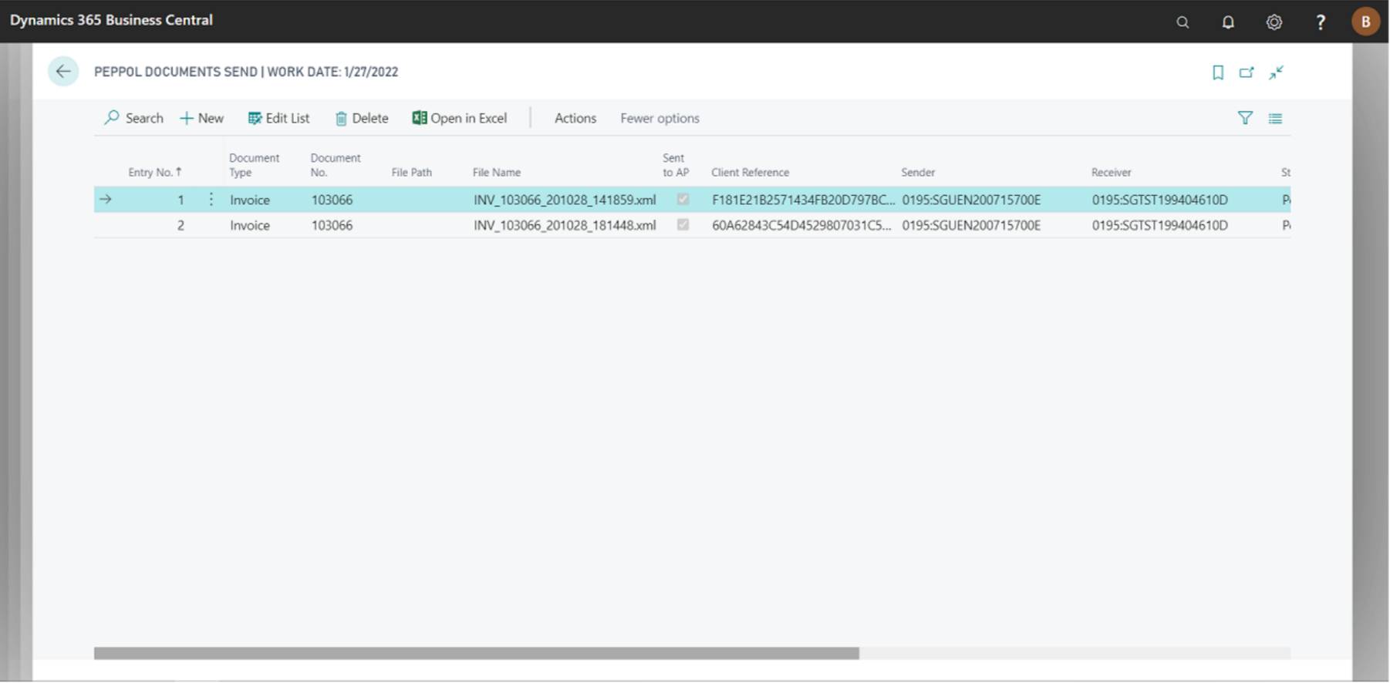Click the horizontal scrollbar thumb
This screenshot has height=683, width=1390.
pos(477,654)
